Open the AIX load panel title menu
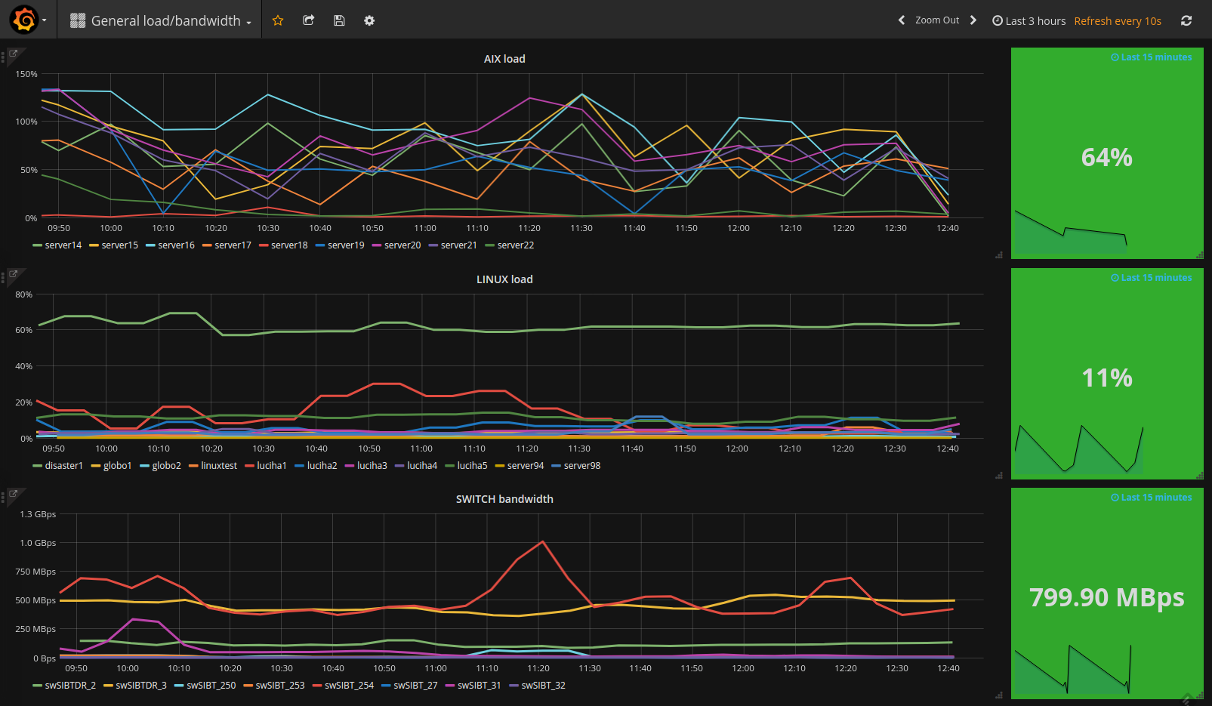 (504, 59)
